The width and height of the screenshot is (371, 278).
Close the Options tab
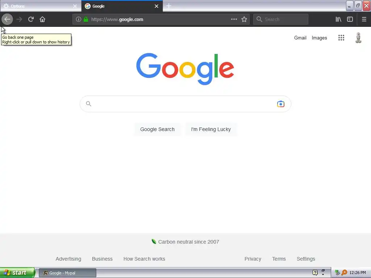click(75, 6)
